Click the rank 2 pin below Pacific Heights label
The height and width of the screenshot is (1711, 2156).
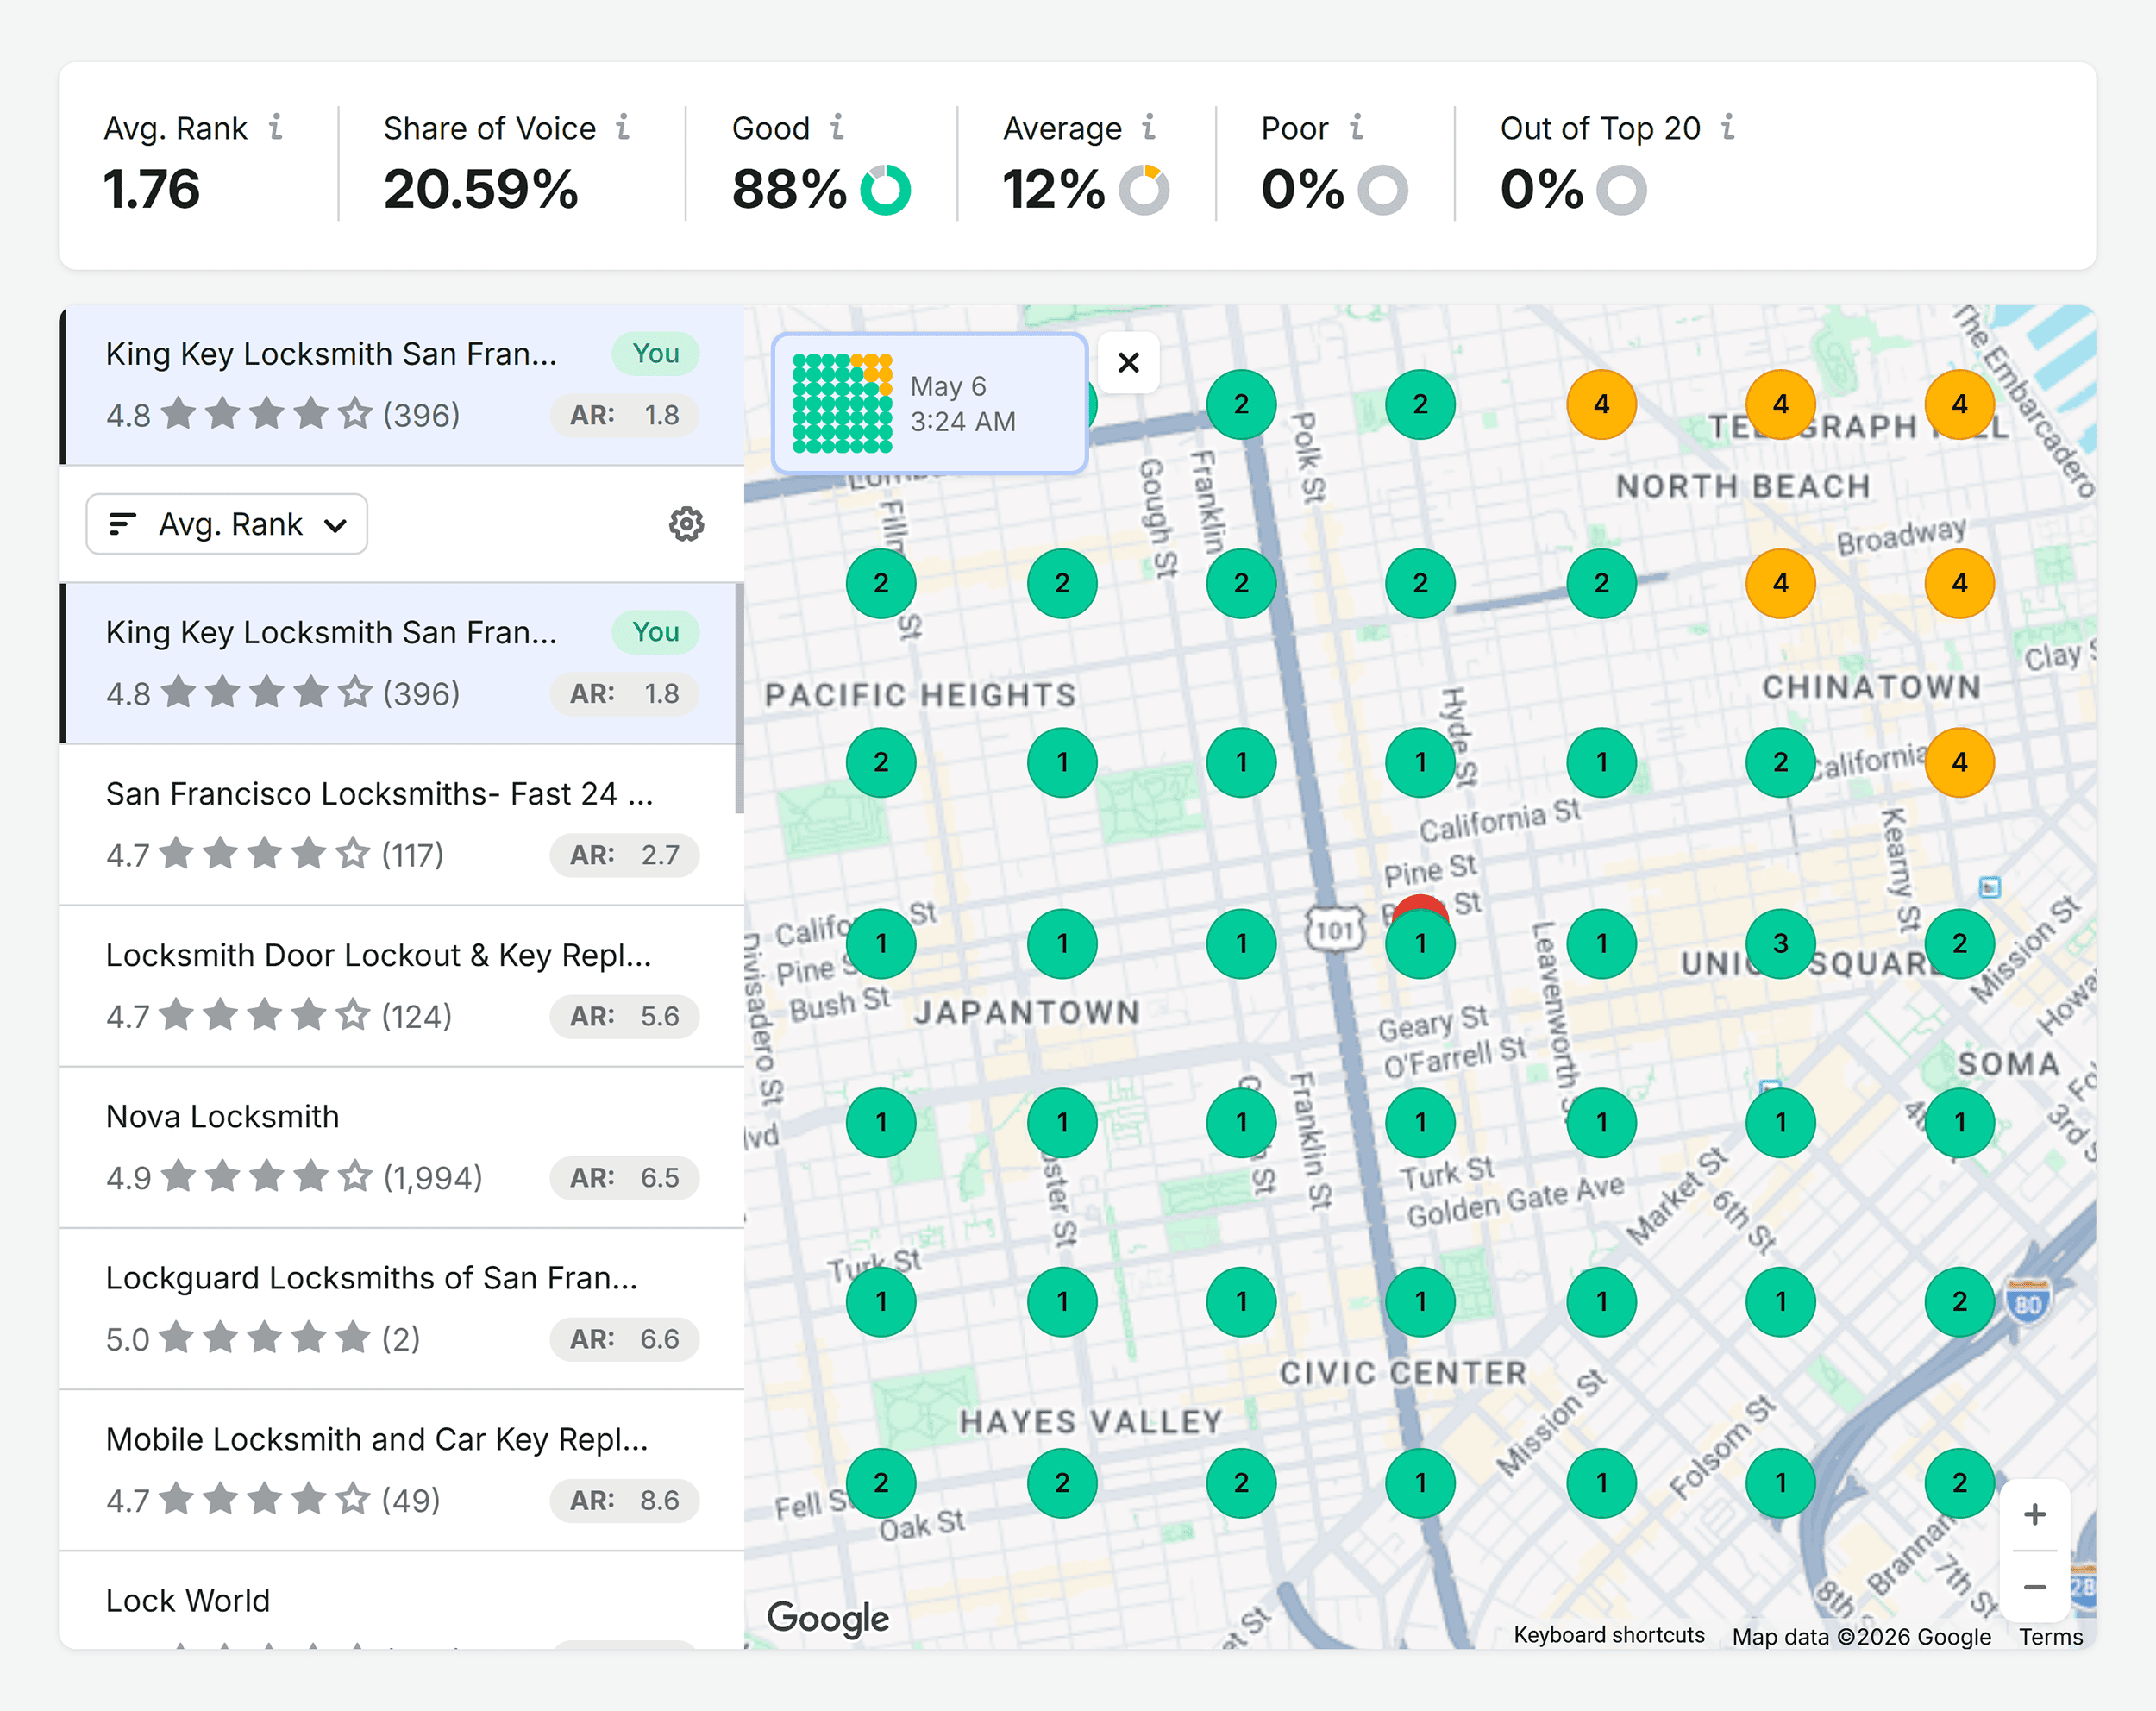[881, 762]
